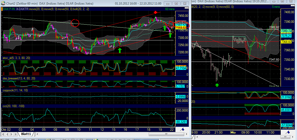
Task: Close the 5 min DAX chart window
Action: pyautogui.click(x=291, y=1)
